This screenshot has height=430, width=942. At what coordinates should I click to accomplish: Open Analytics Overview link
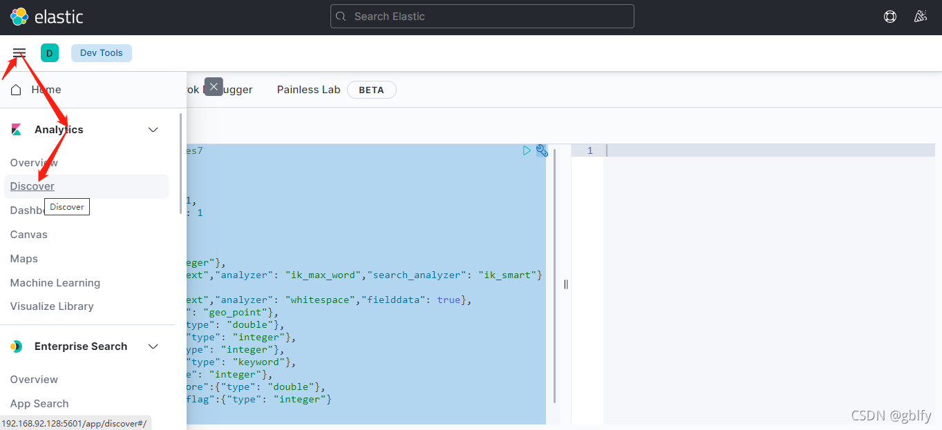point(34,163)
